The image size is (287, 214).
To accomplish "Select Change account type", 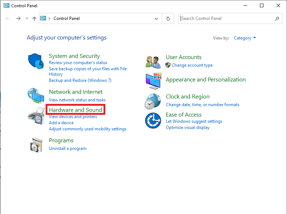I will point(192,65).
